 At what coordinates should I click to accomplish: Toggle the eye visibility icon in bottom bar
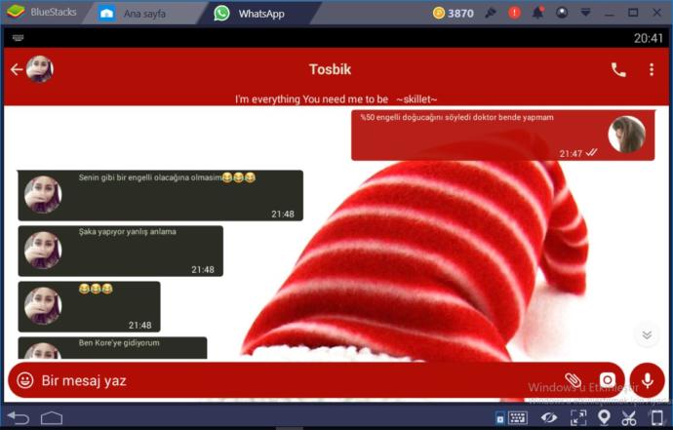(x=549, y=417)
